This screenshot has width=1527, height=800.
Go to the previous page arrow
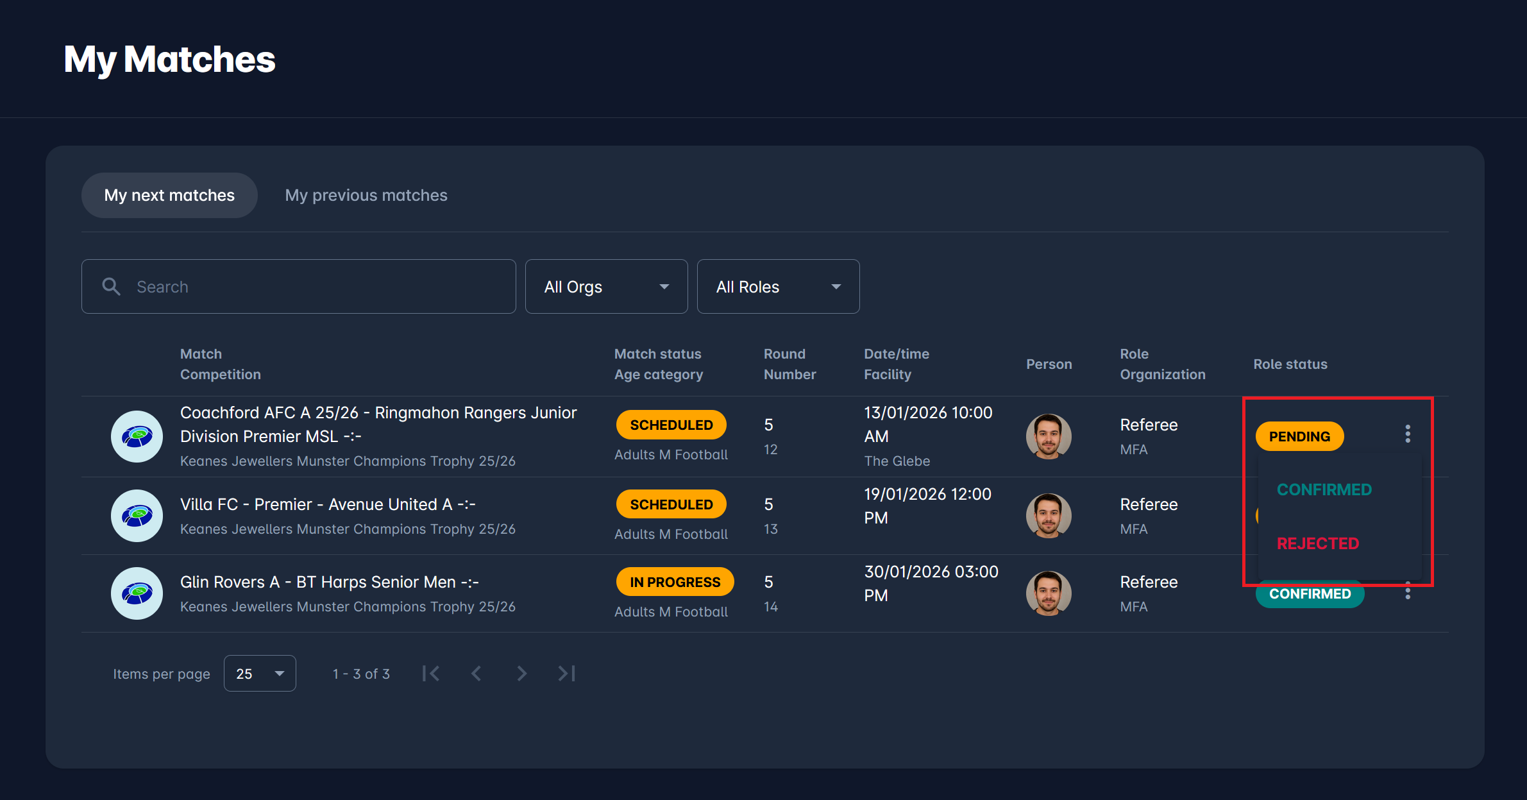click(x=476, y=674)
